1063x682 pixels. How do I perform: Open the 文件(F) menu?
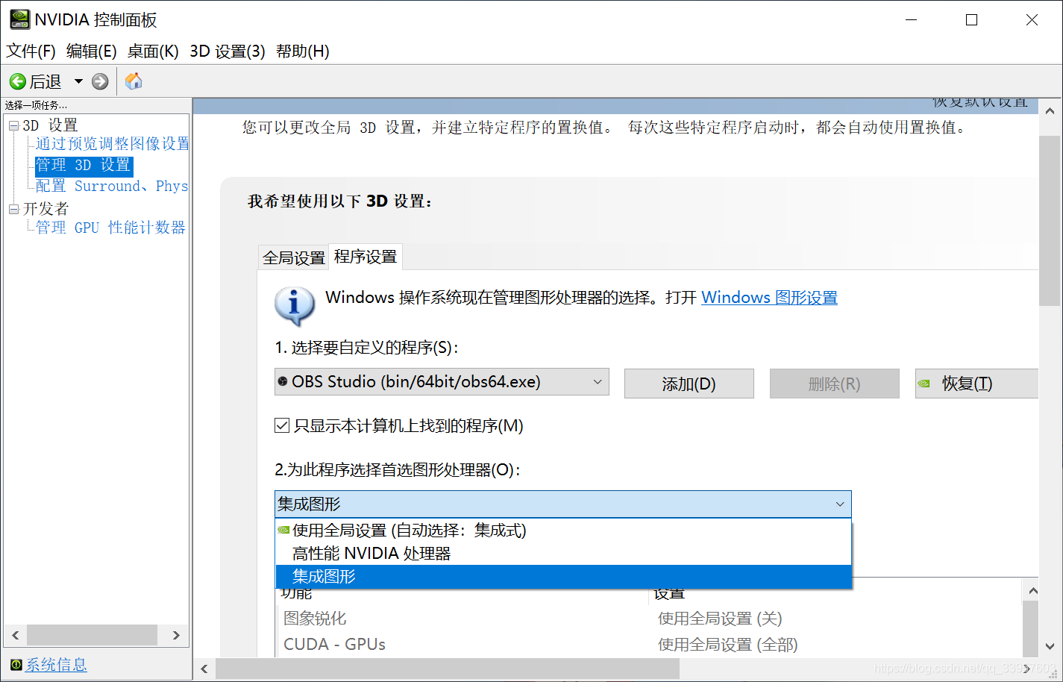[31, 51]
